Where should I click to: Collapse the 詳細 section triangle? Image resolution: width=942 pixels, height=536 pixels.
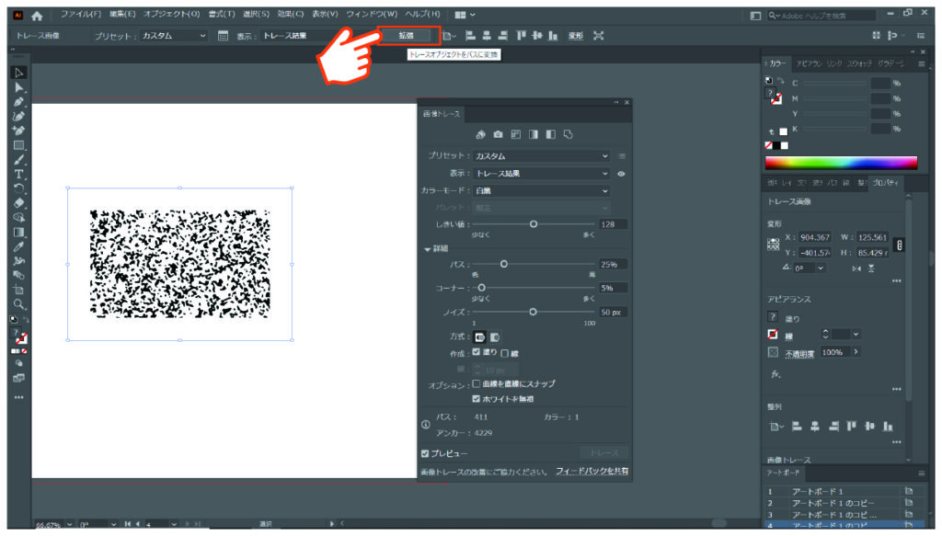(x=427, y=249)
